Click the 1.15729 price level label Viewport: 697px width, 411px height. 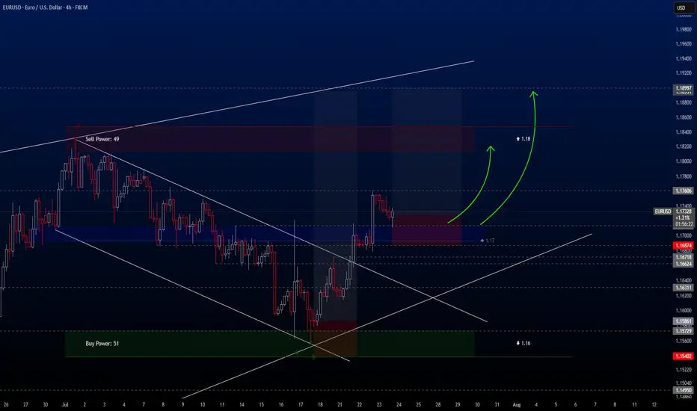[x=684, y=331]
